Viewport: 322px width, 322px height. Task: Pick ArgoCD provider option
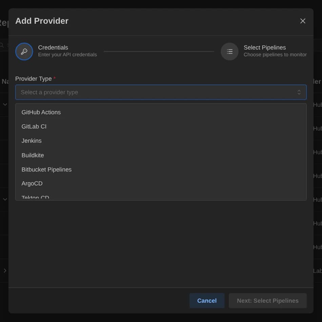pyautogui.click(x=161, y=184)
